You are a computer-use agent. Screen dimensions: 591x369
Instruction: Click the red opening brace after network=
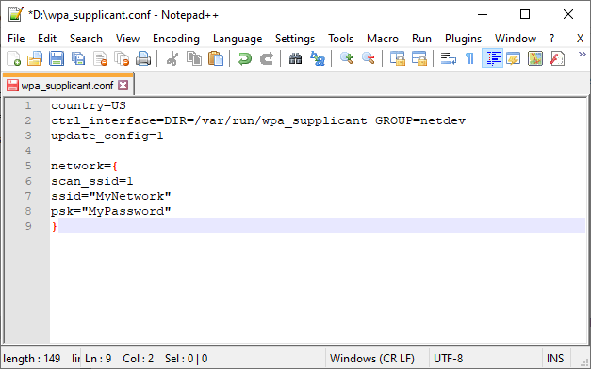[115, 166]
